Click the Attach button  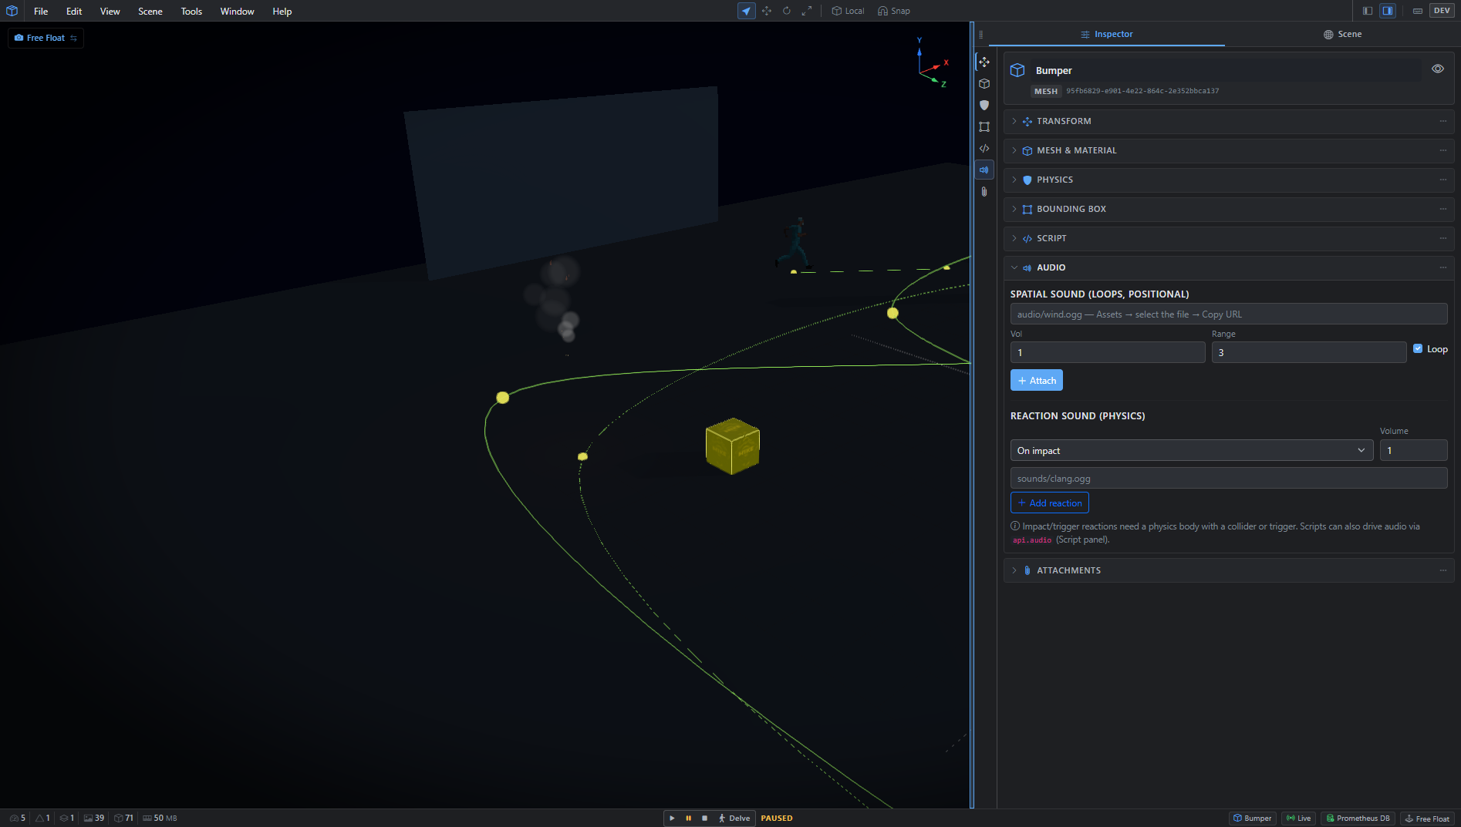pyautogui.click(x=1037, y=380)
